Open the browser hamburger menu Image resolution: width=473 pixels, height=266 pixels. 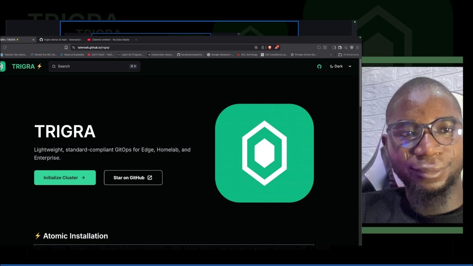pyautogui.click(x=357, y=47)
